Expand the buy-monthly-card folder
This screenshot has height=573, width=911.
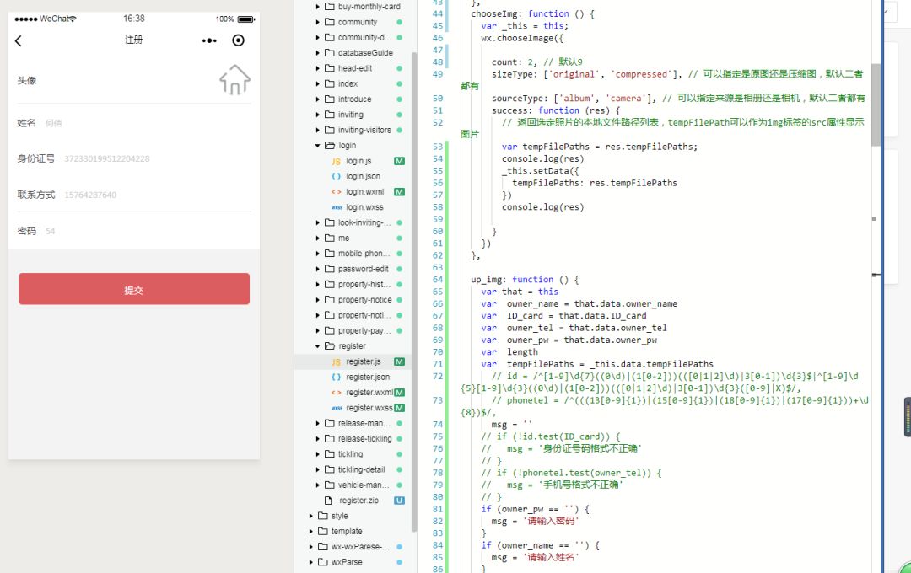[x=318, y=7]
